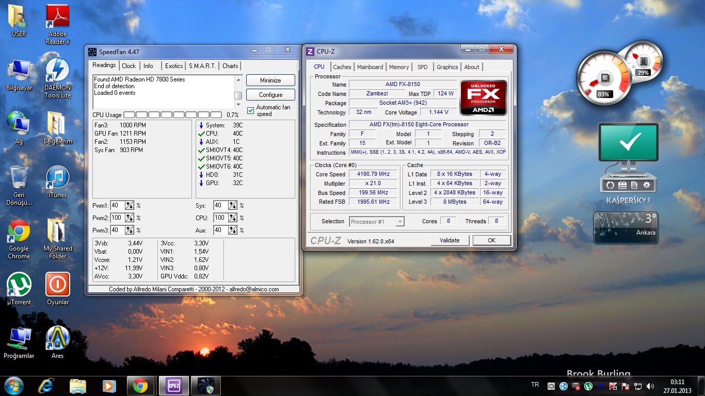Open the Processor #1 selection dropdown in CPU-Z

coord(377,222)
